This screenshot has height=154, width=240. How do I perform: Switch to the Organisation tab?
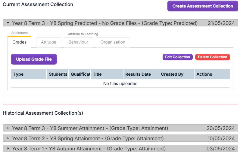coord(113,42)
